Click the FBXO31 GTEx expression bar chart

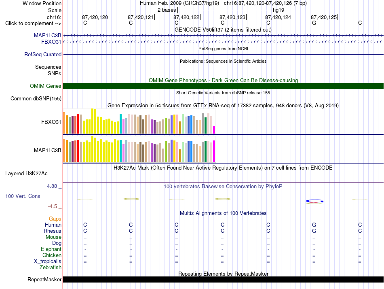(x=139, y=121)
